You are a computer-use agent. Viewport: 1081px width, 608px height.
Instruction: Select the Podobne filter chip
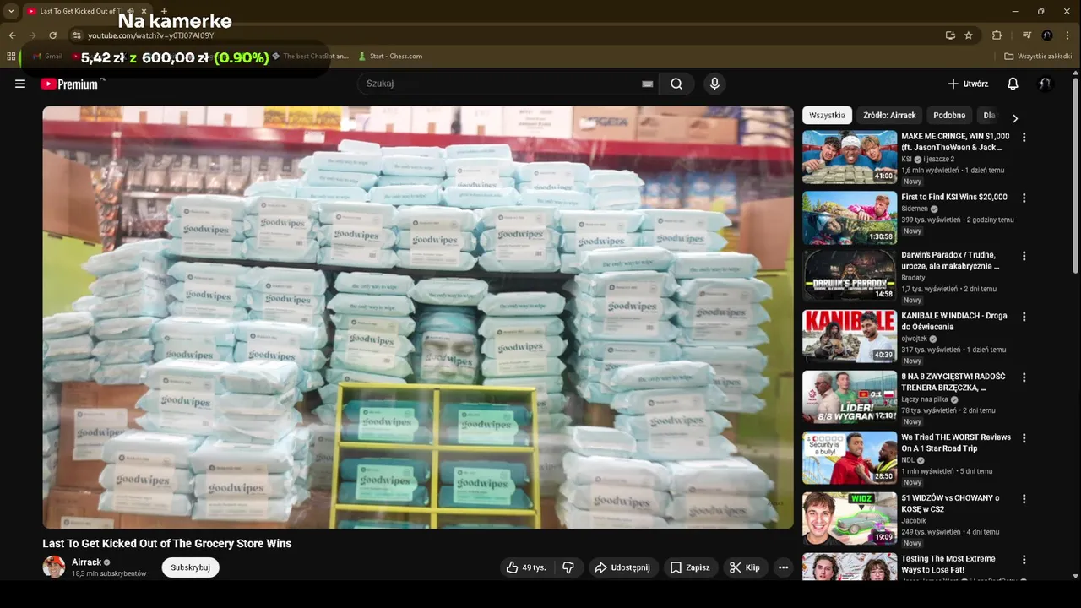(x=949, y=116)
